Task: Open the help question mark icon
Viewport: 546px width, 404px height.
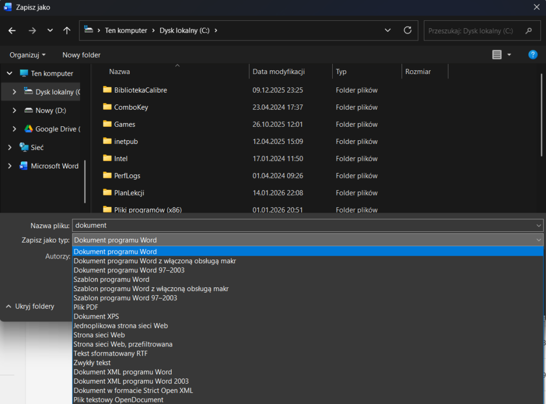Action: 532,54
